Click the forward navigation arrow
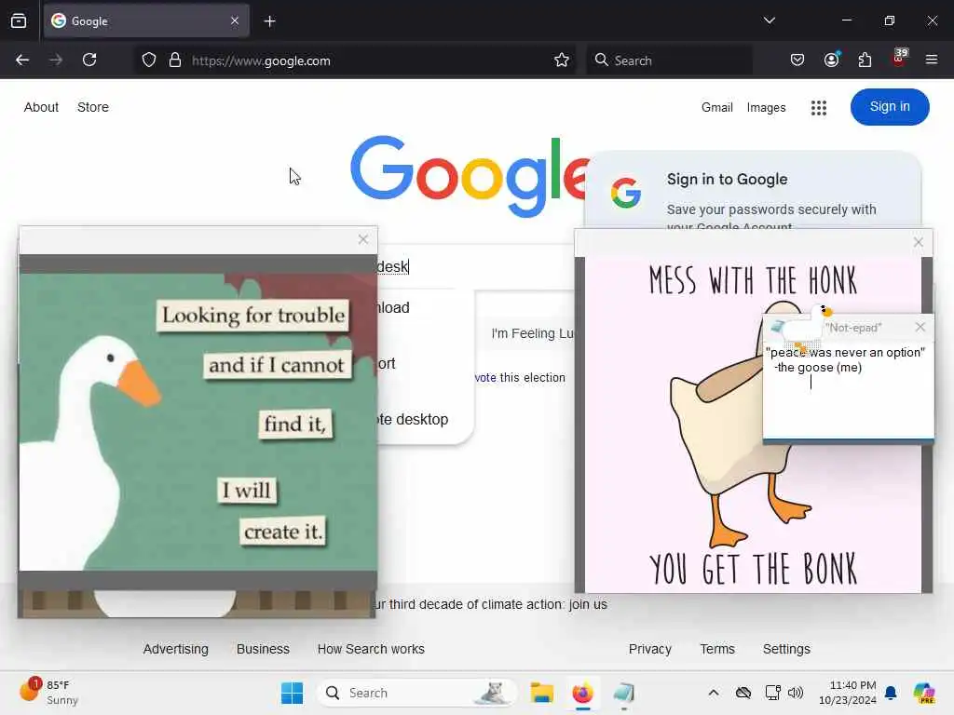The width and height of the screenshot is (954, 715). click(x=56, y=60)
